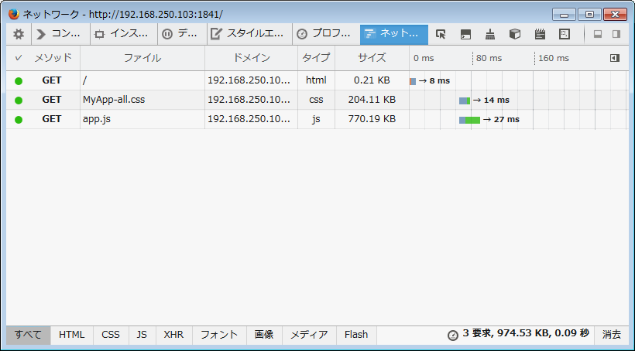Viewport: 635px width, 351px height.
Task: Sort by status checkmark column
Action: pyautogui.click(x=19, y=58)
